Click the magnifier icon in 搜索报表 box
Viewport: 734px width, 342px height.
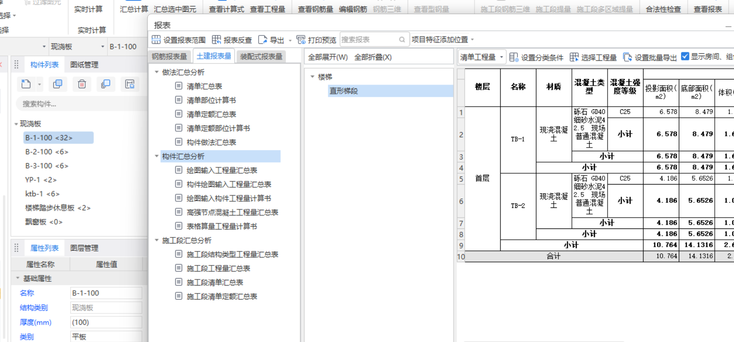pos(402,40)
